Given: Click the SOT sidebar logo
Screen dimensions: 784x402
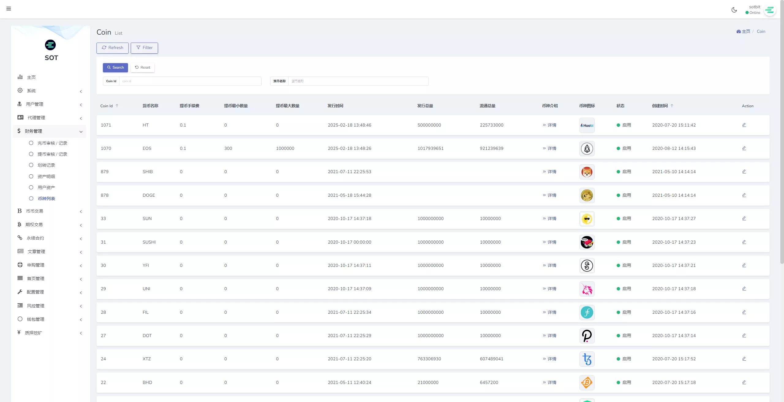Looking at the screenshot, I should point(51,45).
